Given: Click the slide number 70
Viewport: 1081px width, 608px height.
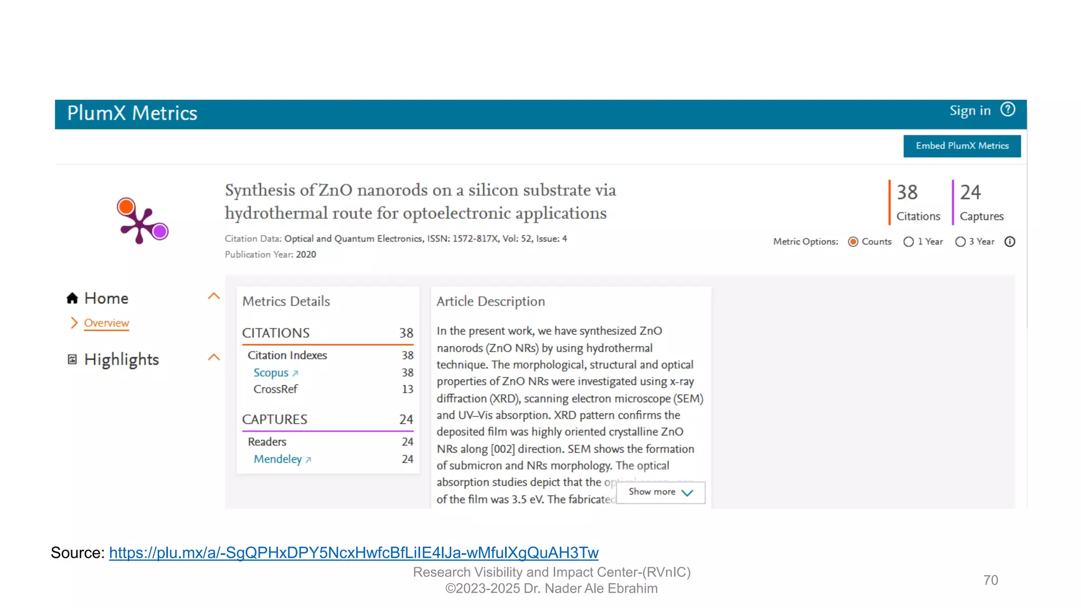Looking at the screenshot, I should coord(991,580).
